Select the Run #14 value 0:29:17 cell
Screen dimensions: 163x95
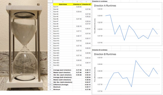click(x=86, y=38)
